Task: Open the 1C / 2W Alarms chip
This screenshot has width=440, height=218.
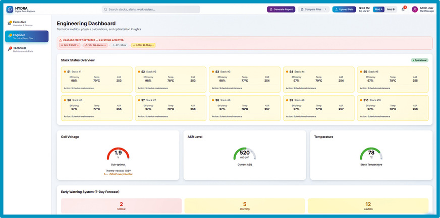Action: click(96, 45)
